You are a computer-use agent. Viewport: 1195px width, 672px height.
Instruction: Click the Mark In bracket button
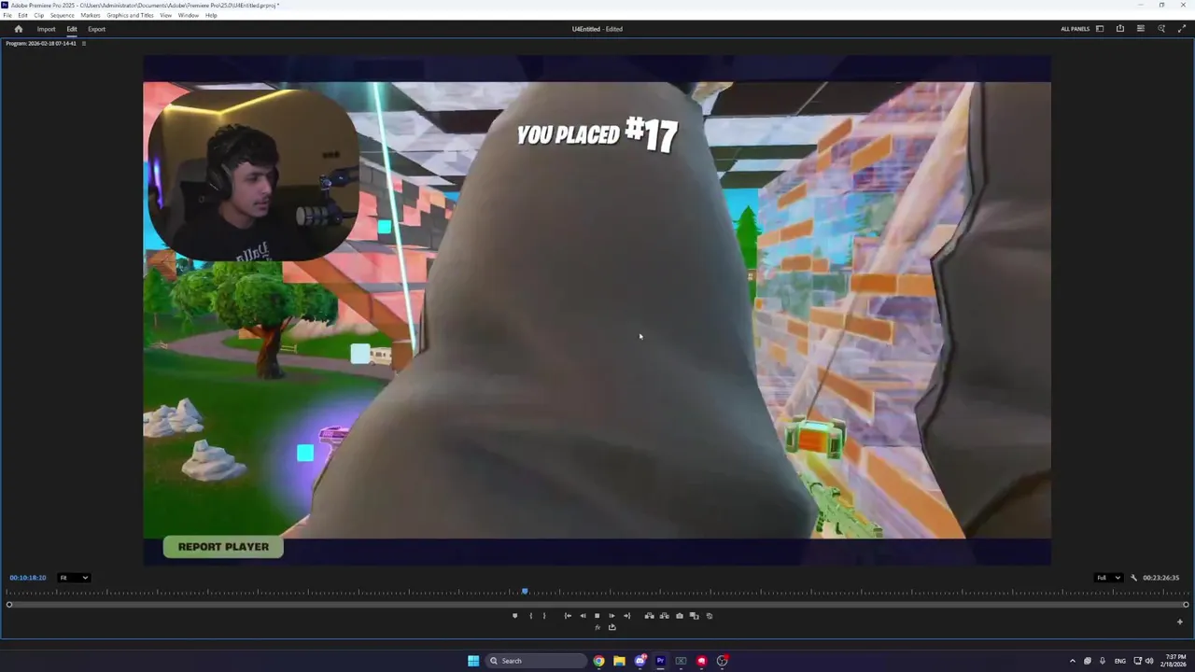pos(530,616)
